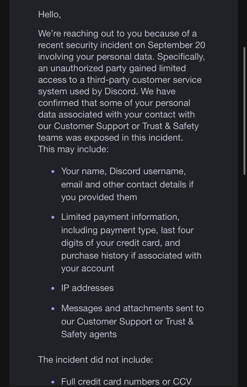247x387 pixels.
Task: Click the "This may include:" line
Action: tap(73, 149)
